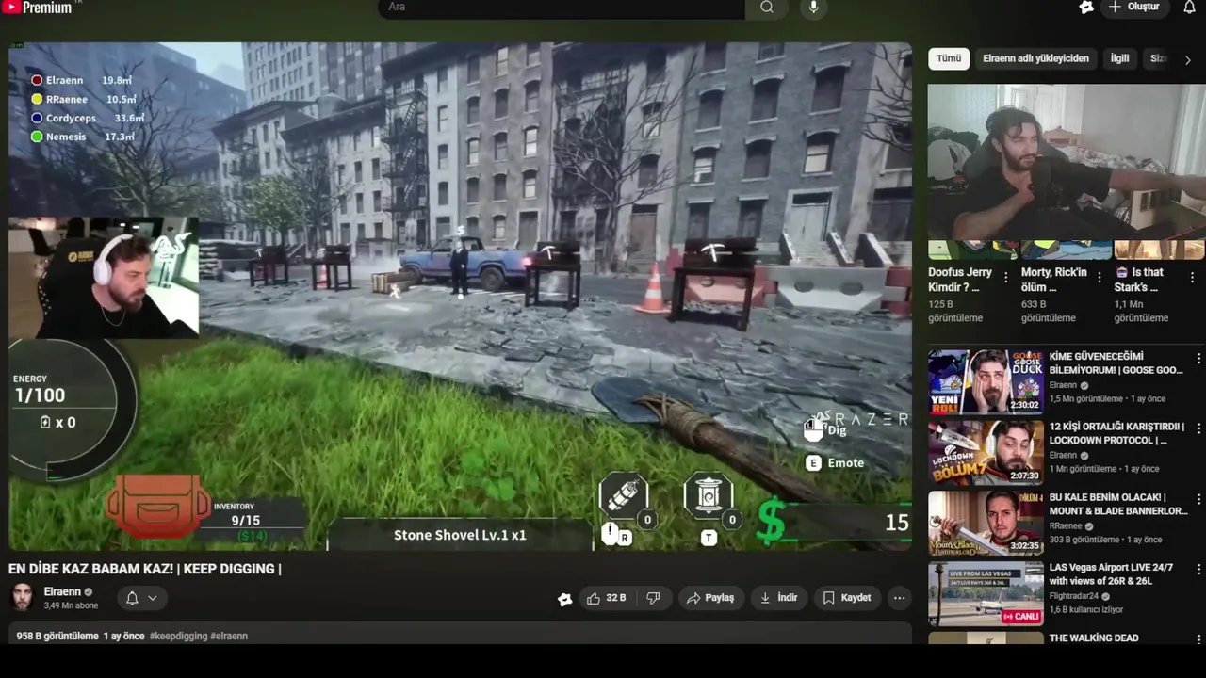
Task: Open menu for Goose Goose Duck video
Action: point(1198,359)
